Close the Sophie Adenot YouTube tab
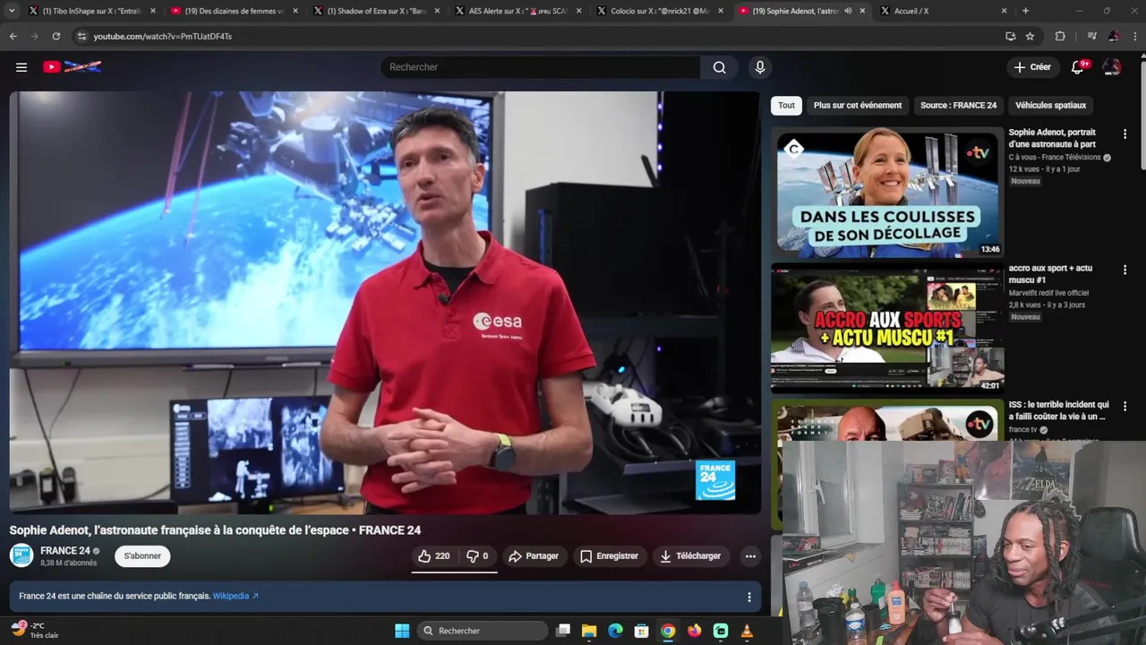The height and width of the screenshot is (645, 1146). [862, 11]
